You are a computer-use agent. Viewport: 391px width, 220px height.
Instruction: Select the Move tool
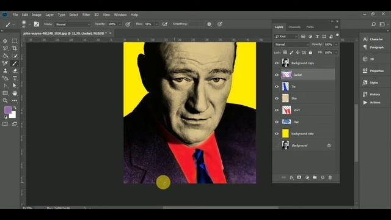(x=5, y=41)
